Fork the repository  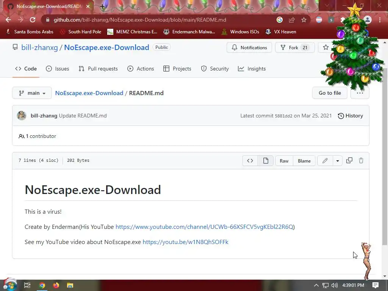point(295,47)
